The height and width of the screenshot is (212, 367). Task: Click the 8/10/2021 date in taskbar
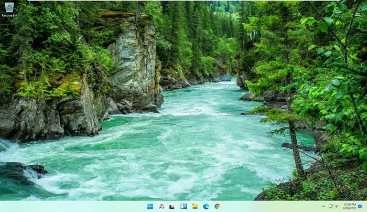pyautogui.click(x=349, y=209)
